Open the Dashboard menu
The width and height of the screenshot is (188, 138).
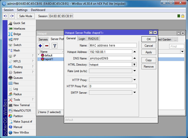coord(38,10)
